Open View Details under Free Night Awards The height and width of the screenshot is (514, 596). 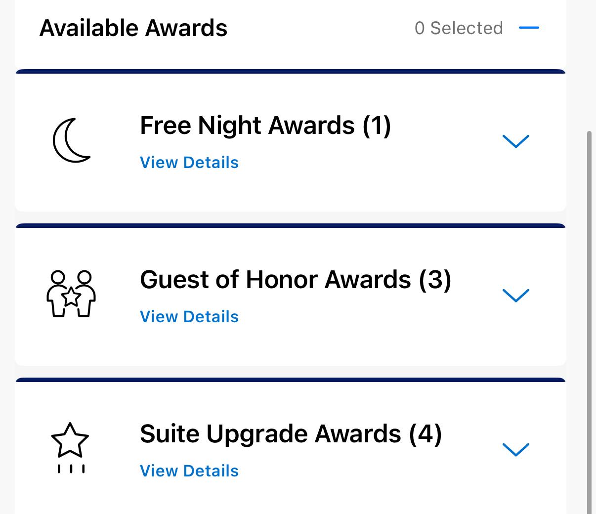point(189,162)
